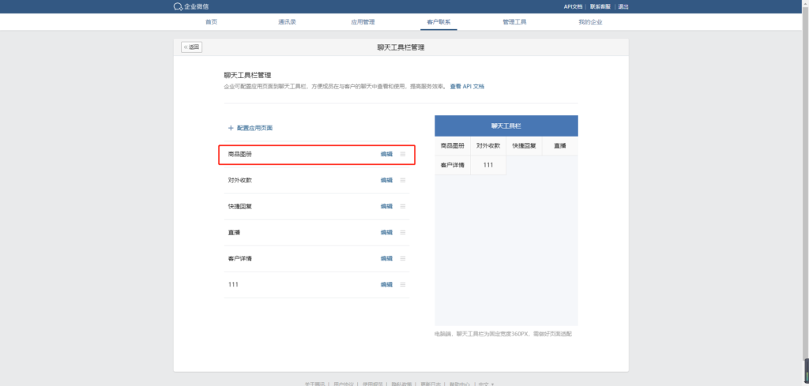This screenshot has width=809, height=386.
Task: Click 快捷回复 cell in toolbar preview
Action: coord(525,146)
